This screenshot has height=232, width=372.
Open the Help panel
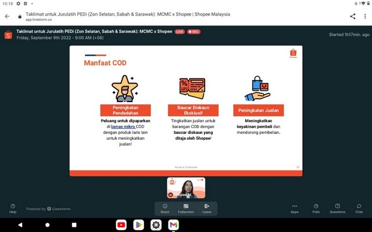pos(13,208)
